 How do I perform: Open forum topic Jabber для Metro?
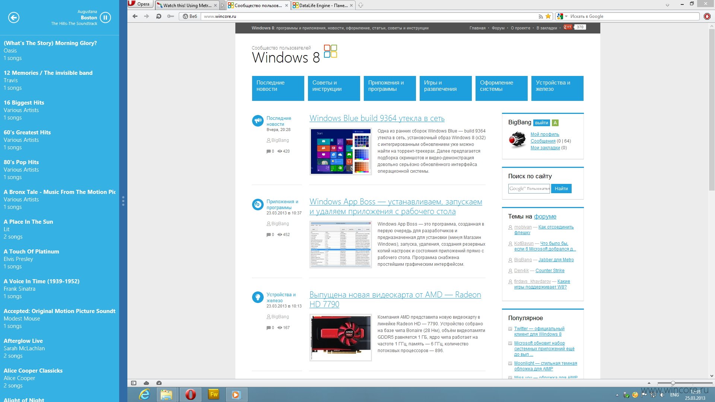(556, 260)
